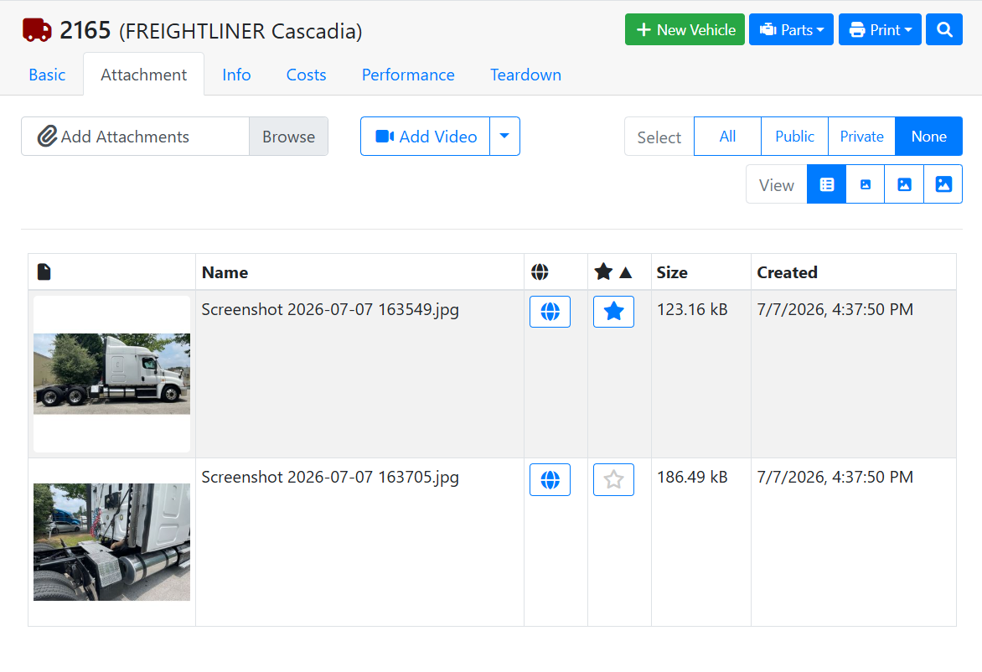
Task: Select all Public attachments
Action: pos(794,136)
